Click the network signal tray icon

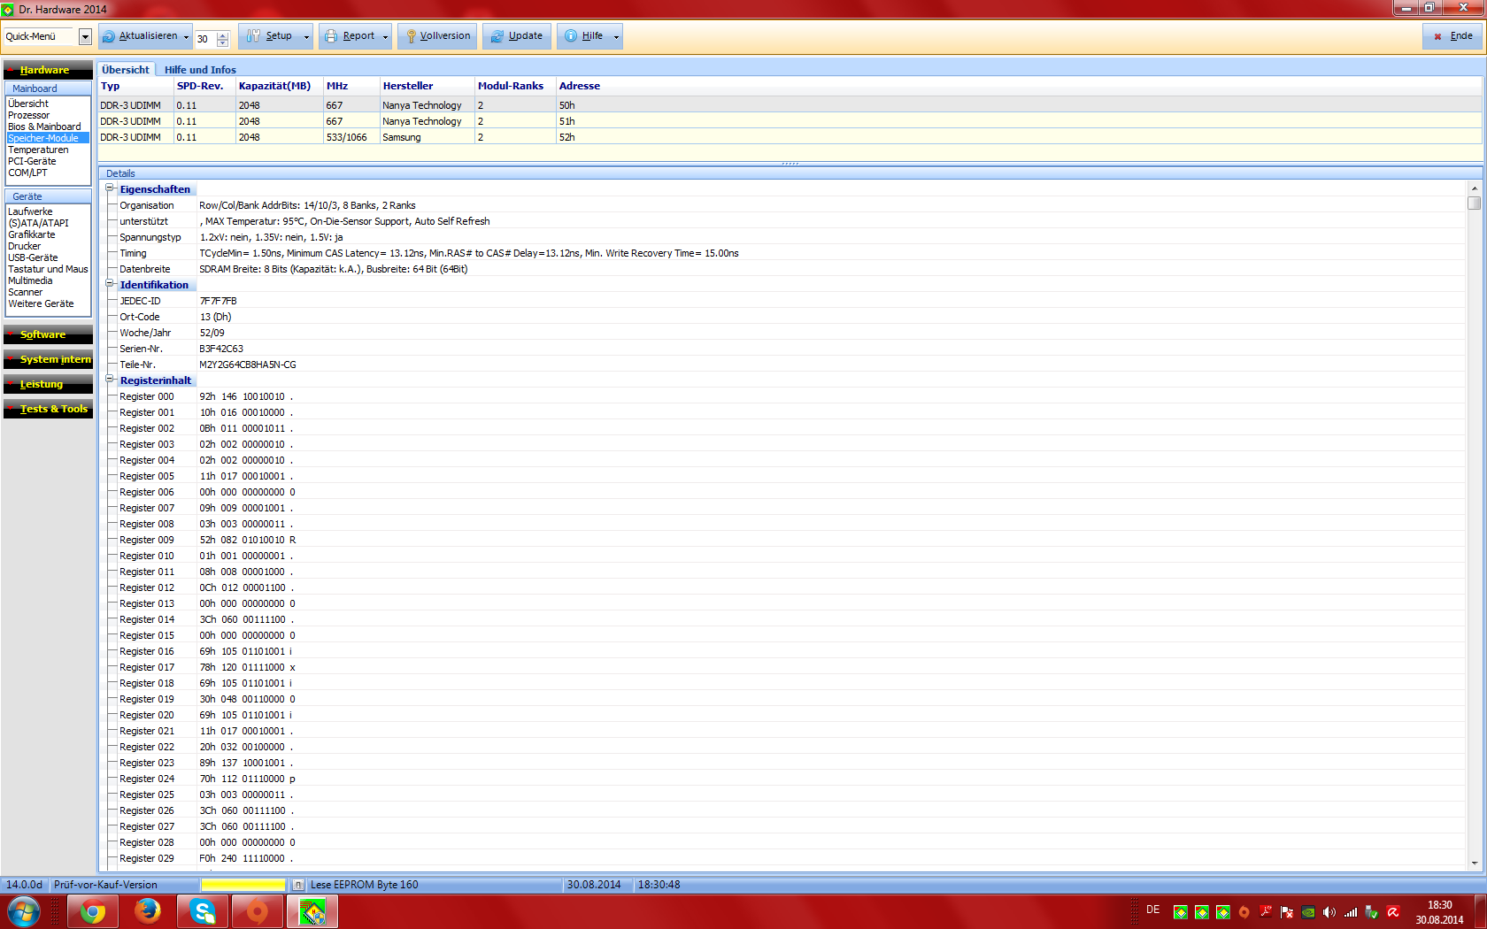(x=1351, y=912)
